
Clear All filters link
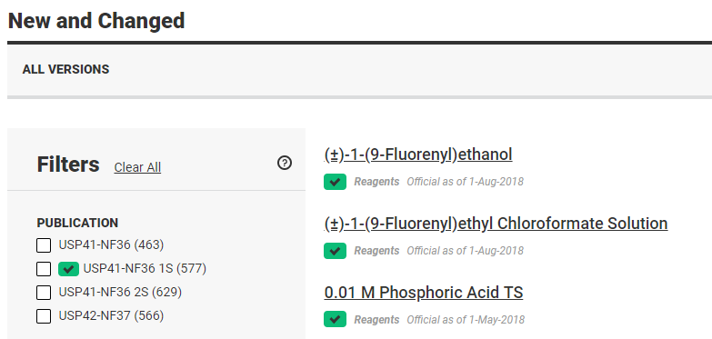[137, 167]
